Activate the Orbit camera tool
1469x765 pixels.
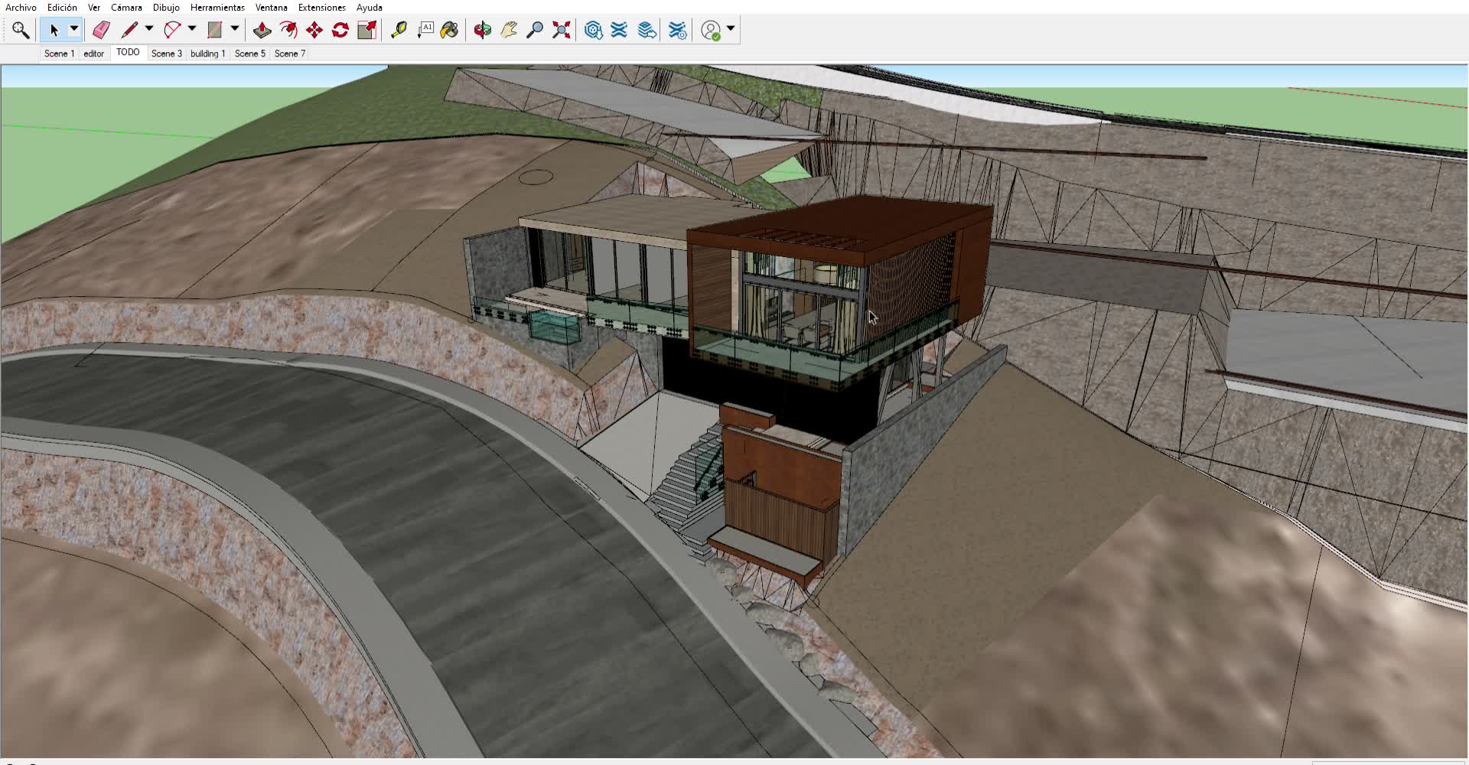point(483,30)
